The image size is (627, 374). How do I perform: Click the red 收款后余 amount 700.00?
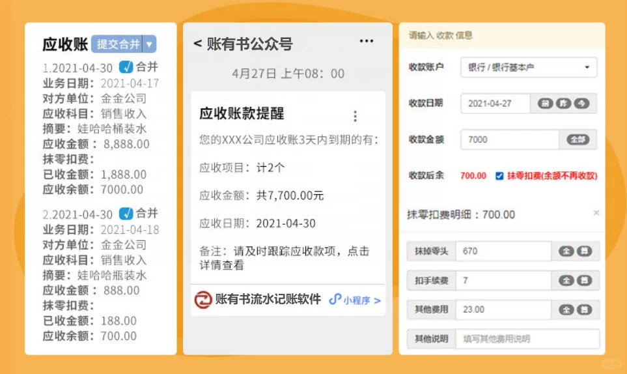click(473, 176)
